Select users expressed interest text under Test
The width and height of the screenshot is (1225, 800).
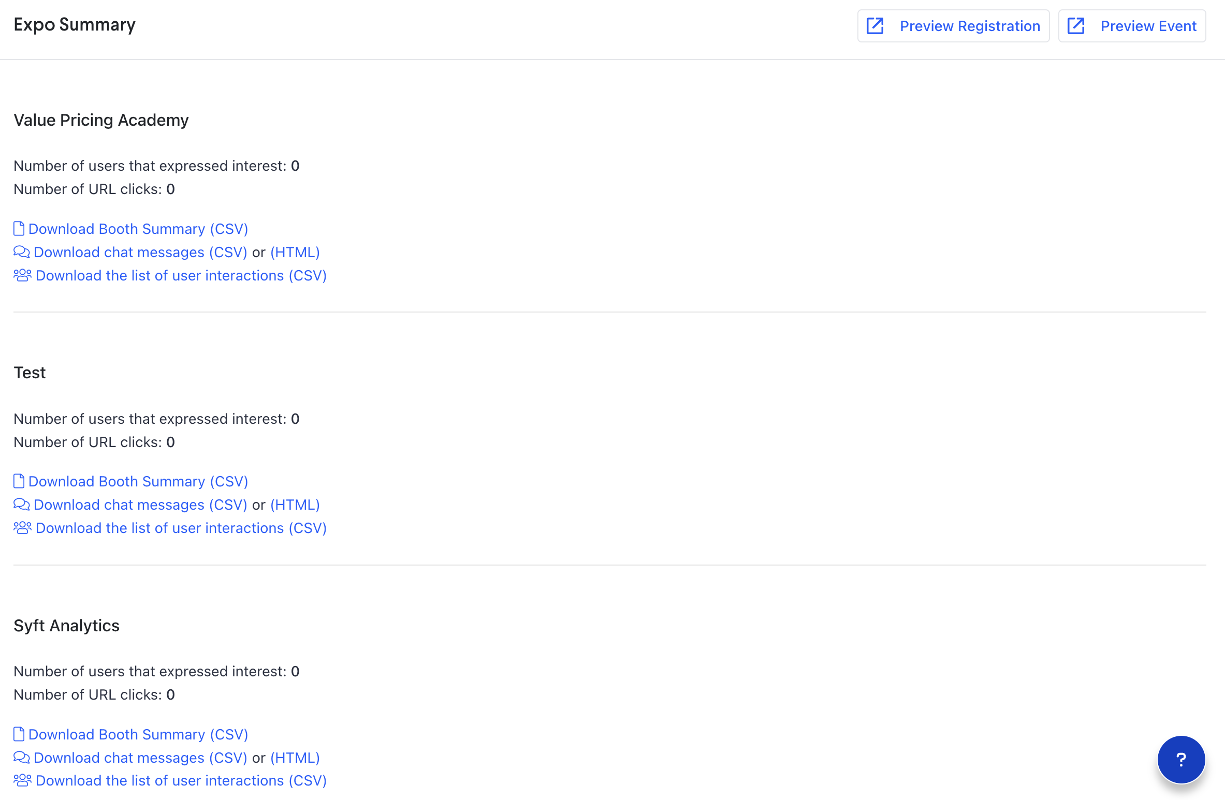click(156, 419)
